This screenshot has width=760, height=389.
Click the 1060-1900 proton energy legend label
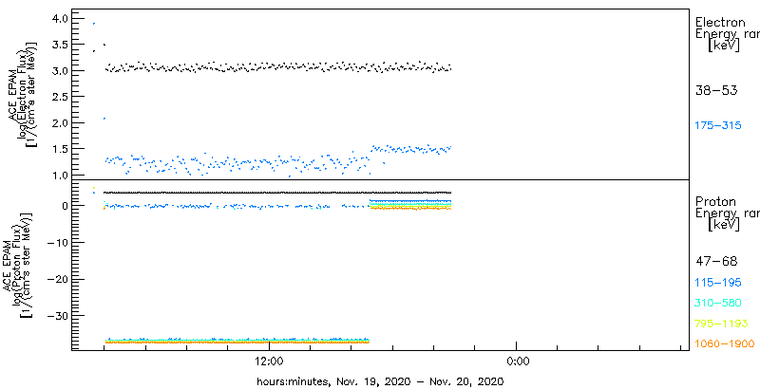[725, 343]
